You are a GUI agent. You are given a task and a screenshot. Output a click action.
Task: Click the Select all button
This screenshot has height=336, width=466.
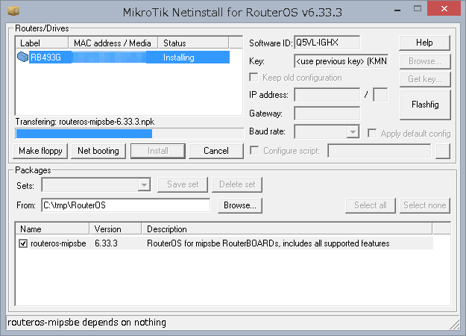pyautogui.click(x=371, y=205)
